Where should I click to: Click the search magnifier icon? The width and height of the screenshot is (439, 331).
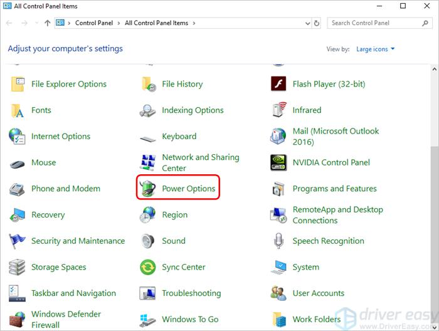pos(425,23)
